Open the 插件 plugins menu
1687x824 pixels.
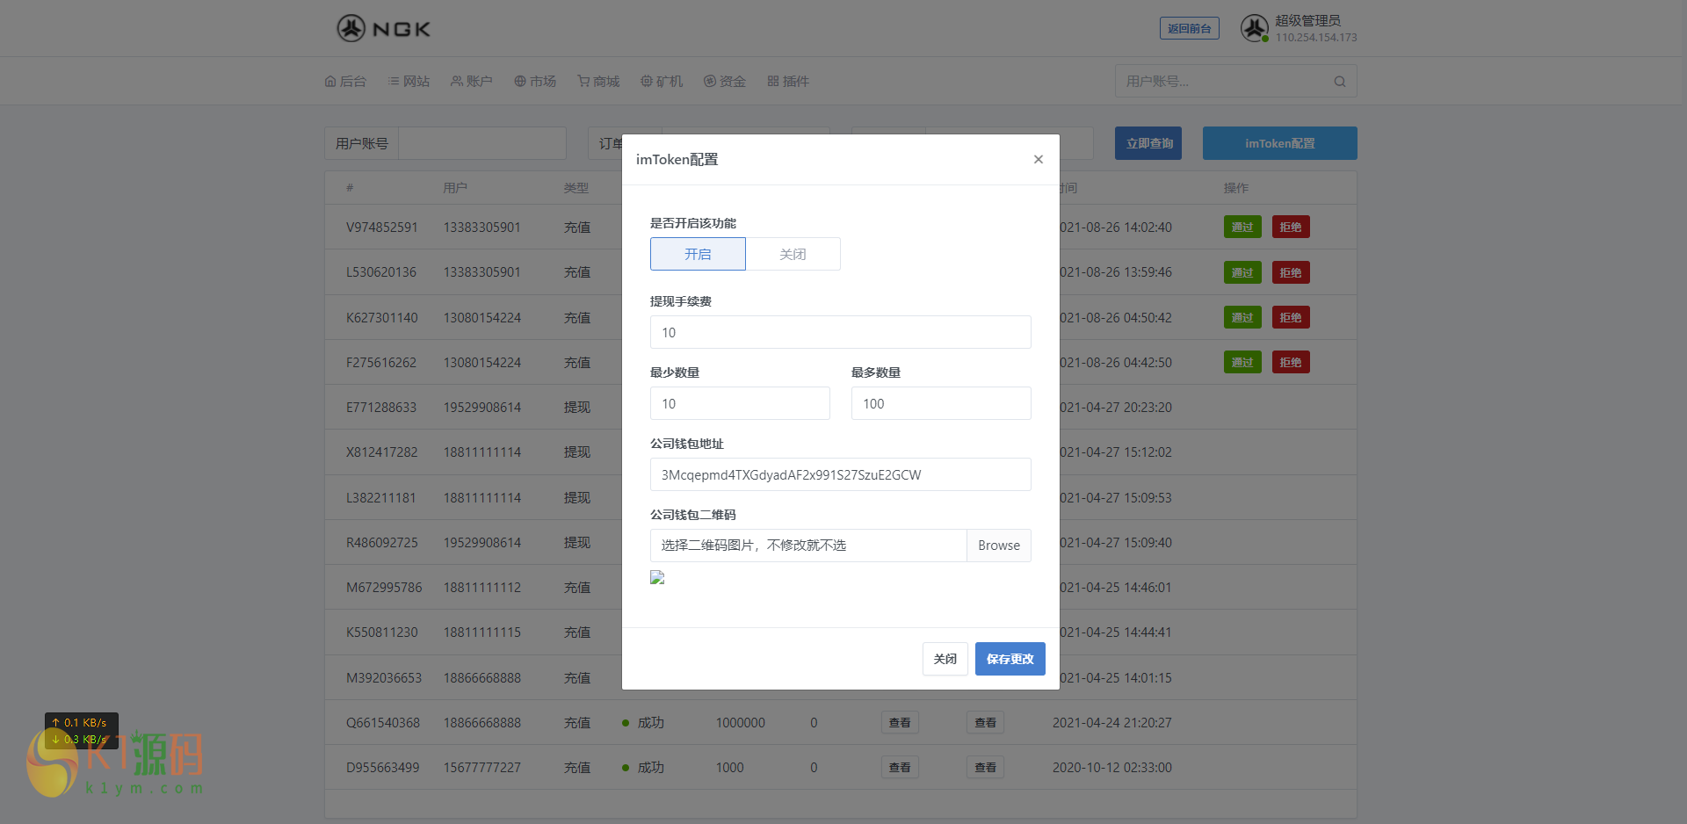coord(788,82)
